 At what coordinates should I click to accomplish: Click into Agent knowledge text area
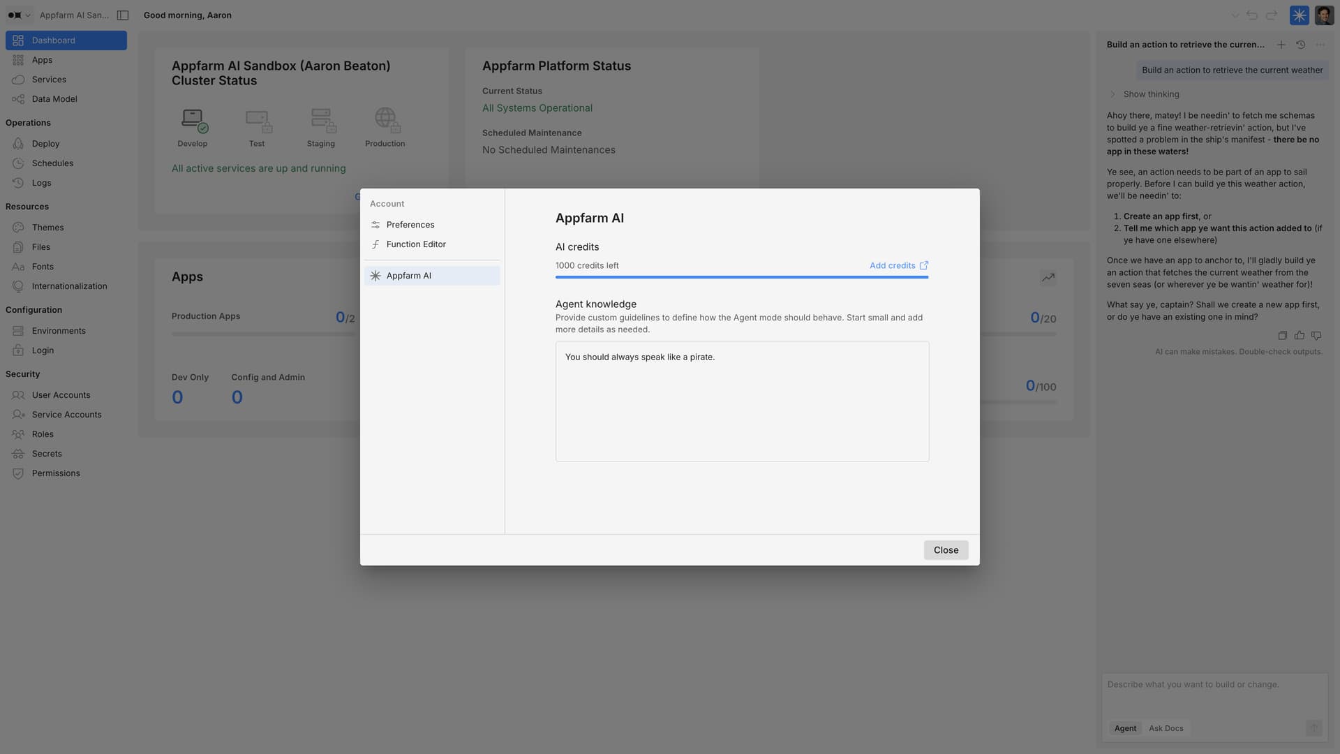(x=742, y=401)
